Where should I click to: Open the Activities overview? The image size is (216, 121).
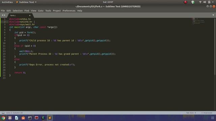point(7,2)
